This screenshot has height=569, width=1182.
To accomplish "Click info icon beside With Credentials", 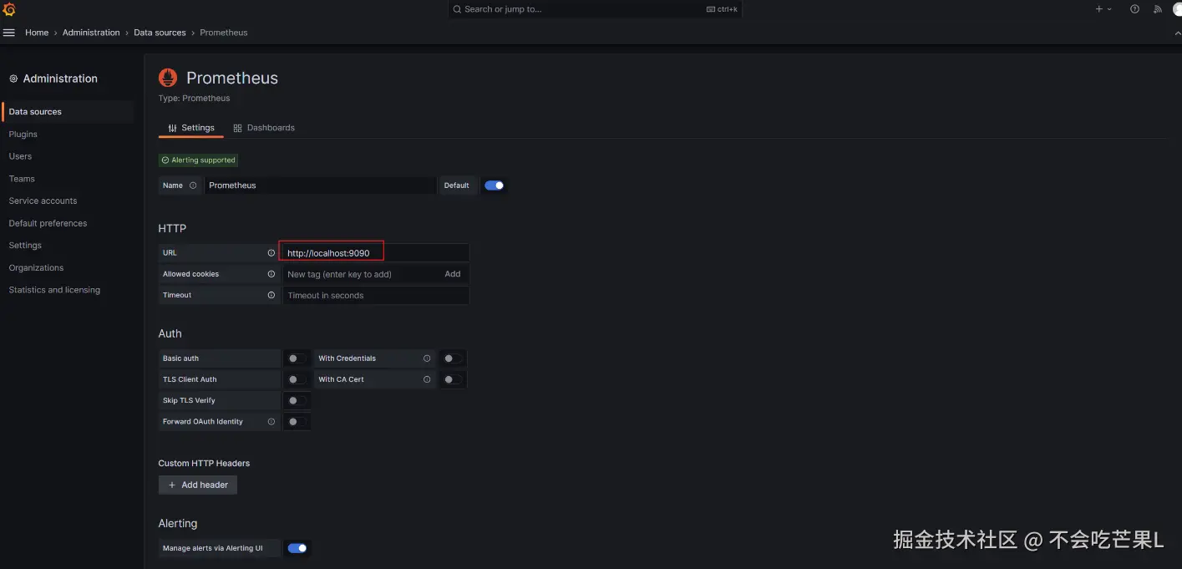I will tap(427, 358).
